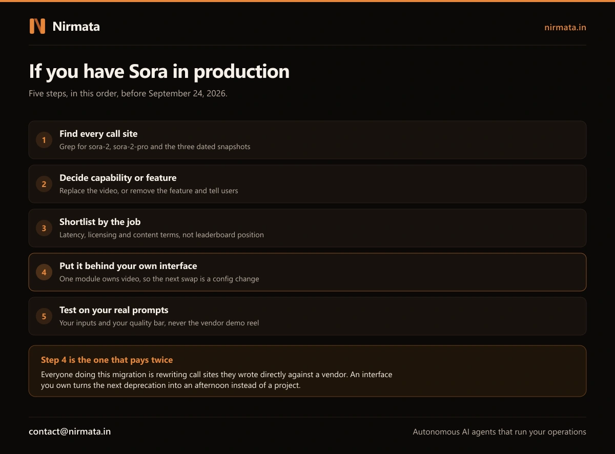Open the nirmata.in link in header

coord(565,27)
